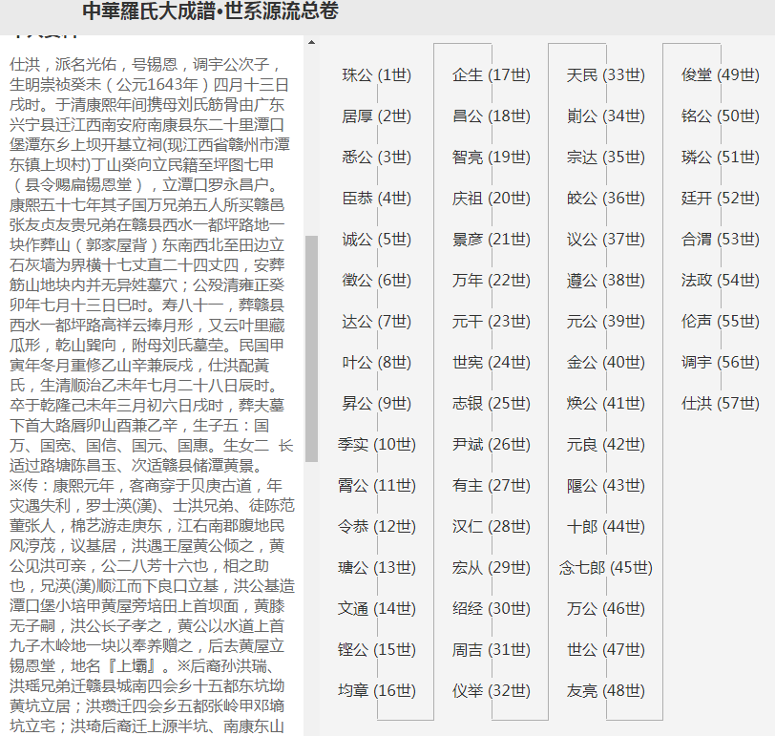Image resolution: width=775 pixels, height=736 pixels.
Task: Open 合渭 (53世)
Action: pos(721,240)
